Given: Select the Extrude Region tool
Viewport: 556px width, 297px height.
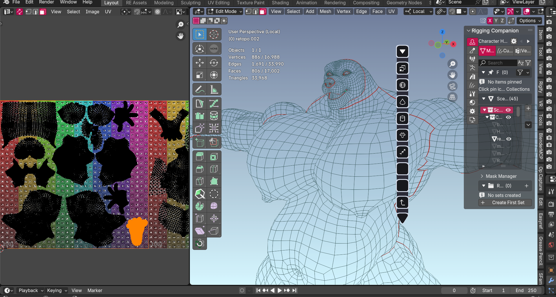Looking at the screenshot, I should pos(199,157).
